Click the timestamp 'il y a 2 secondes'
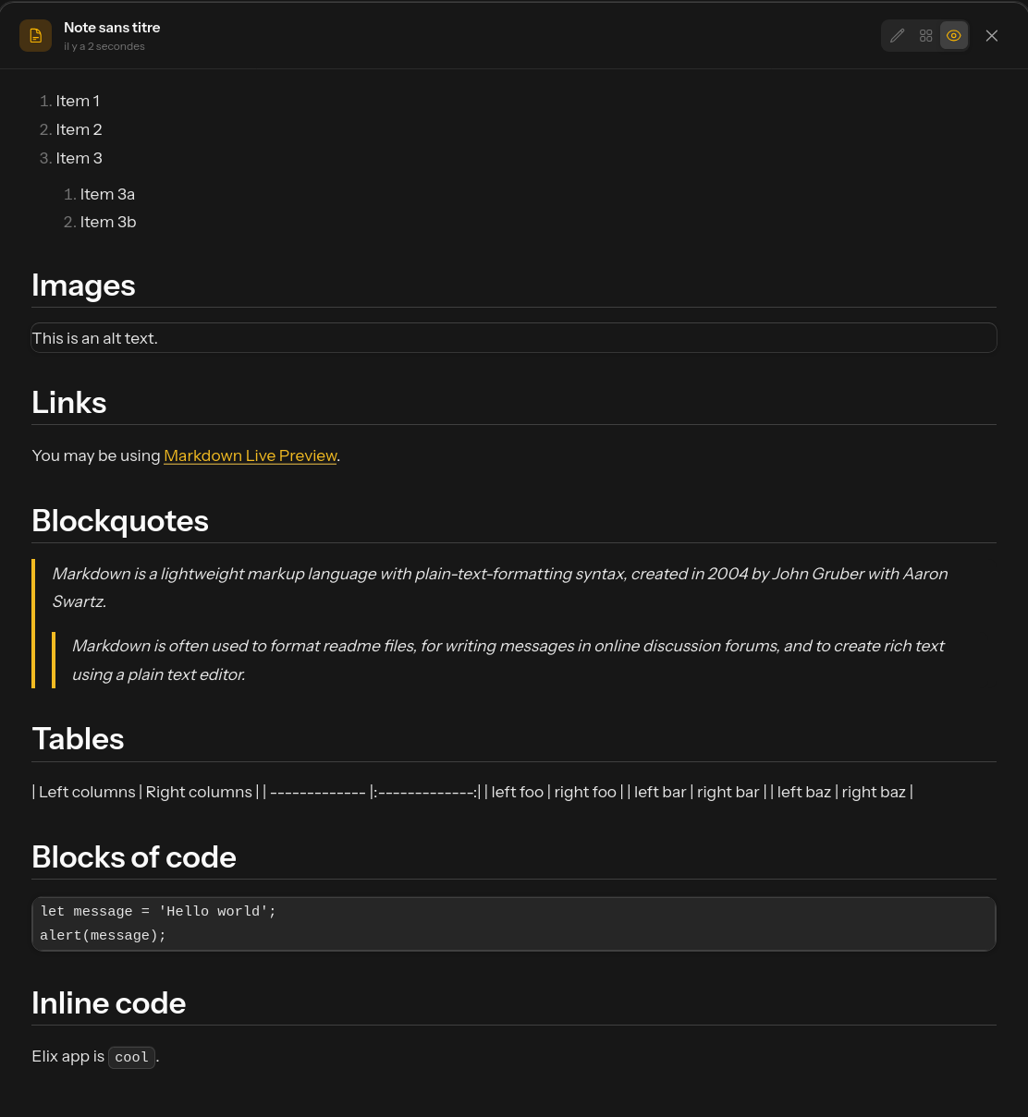This screenshot has width=1028, height=1117. click(104, 46)
